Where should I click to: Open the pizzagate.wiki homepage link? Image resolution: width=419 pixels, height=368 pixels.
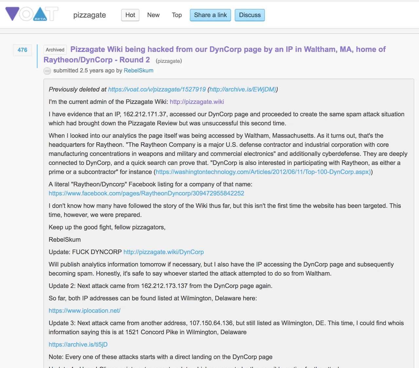click(x=197, y=102)
